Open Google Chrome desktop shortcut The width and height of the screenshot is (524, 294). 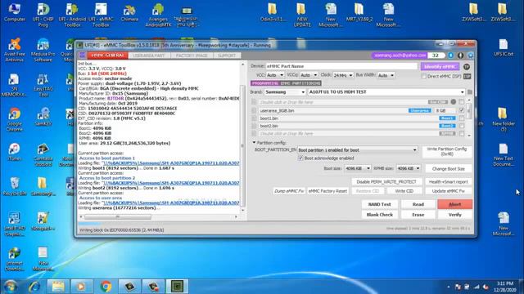(x=14, y=120)
